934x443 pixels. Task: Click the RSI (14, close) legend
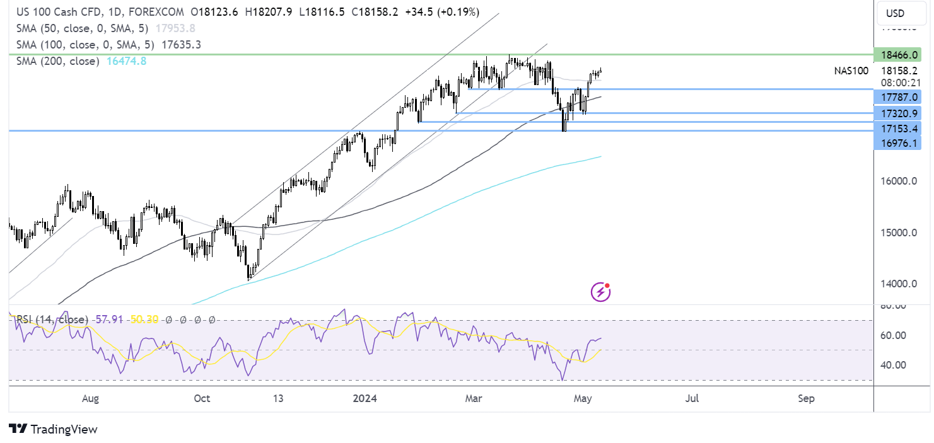pos(52,319)
